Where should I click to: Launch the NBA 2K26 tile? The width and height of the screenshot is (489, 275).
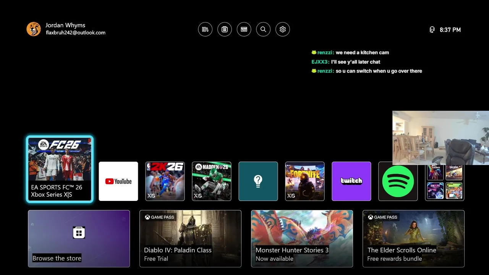pyautogui.click(x=165, y=181)
